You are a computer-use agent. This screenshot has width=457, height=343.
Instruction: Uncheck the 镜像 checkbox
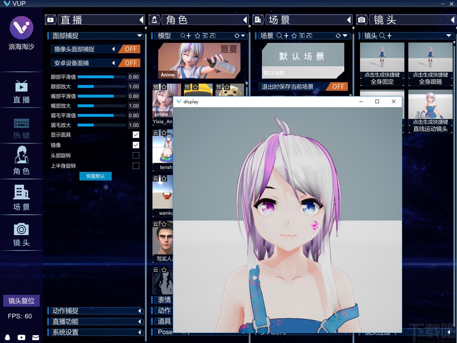click(x=136, y=145)
